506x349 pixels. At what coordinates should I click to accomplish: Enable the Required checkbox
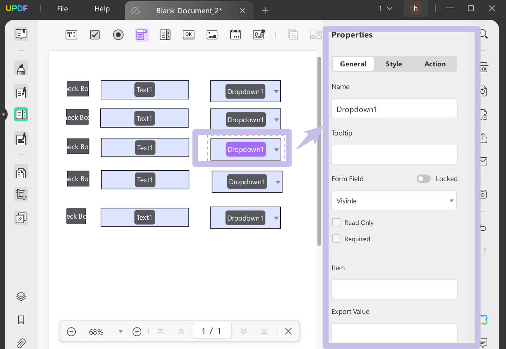tap(336, 239)
